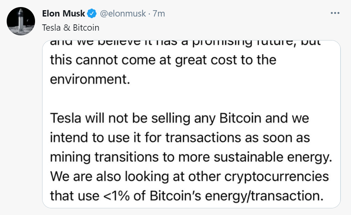
Task: Click the partially cropped top line of the image
Action: [x=186, y=44]
